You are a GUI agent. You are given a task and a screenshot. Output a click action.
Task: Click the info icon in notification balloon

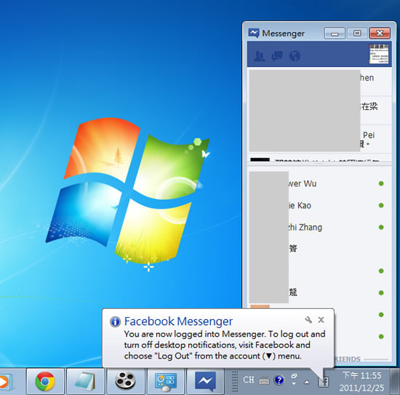[115, 321]
